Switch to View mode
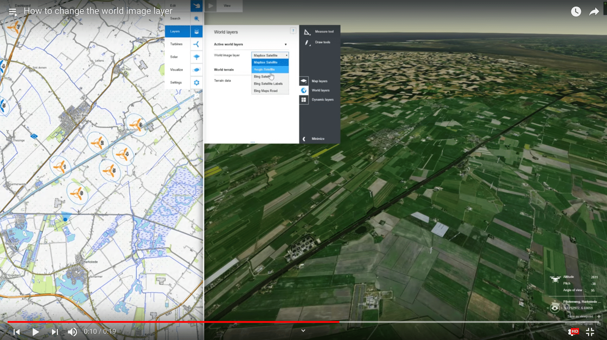This screenshot has width=607, height=340. coord(227,6)
